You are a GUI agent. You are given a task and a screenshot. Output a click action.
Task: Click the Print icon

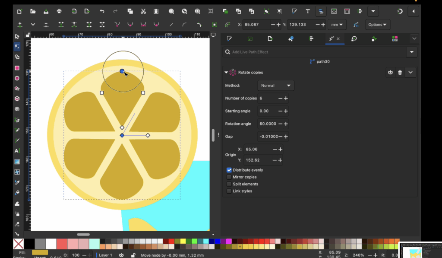tap(59, 11)
